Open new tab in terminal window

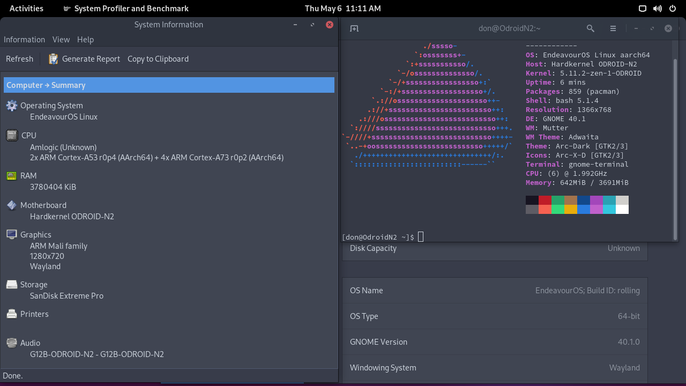[x=354, y=28]
